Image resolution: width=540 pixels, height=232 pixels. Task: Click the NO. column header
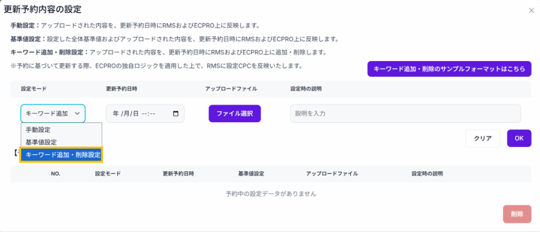pos(56,173)
